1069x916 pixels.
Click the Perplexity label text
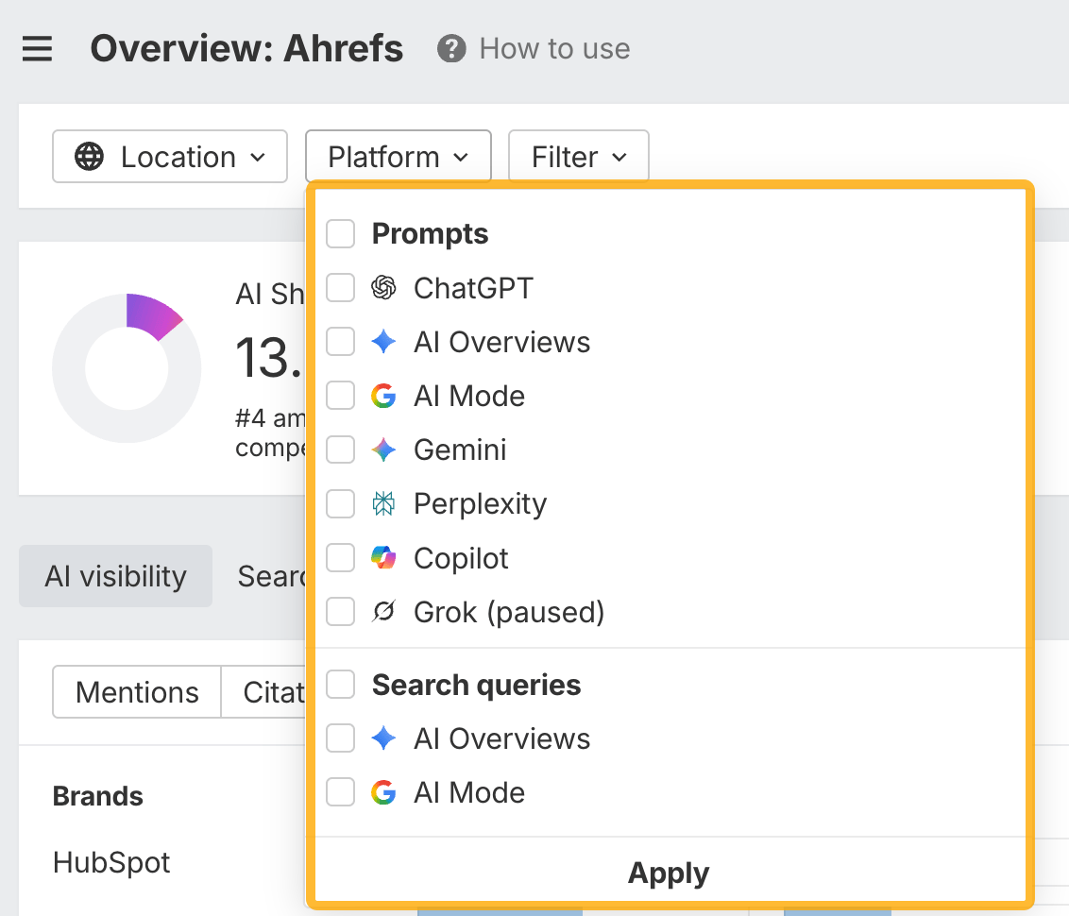point(480,503)
